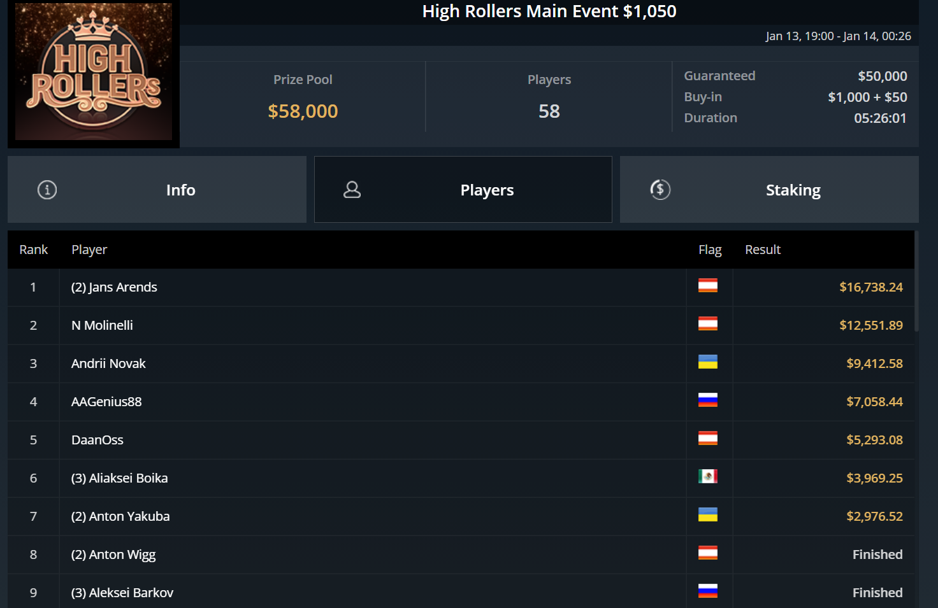Switch to the Staking tab
The height and width of the screenshot is (608, 938).
(769, 190)
